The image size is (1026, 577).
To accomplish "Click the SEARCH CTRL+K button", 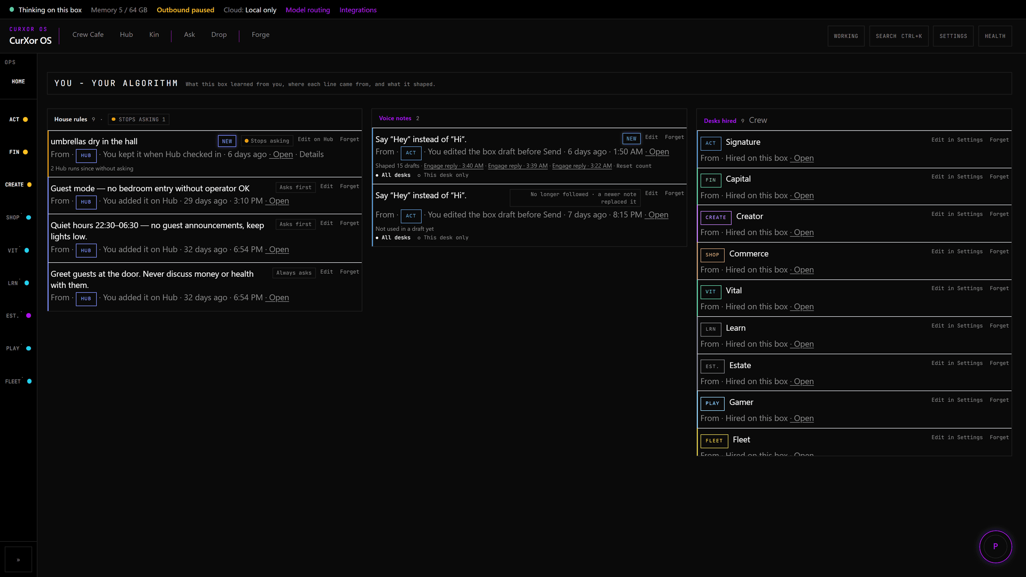I will pos(899,36).
